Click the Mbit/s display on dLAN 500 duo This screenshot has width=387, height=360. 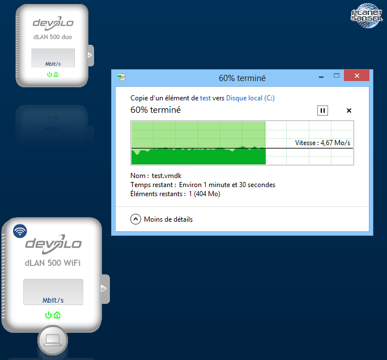point(53,58)
